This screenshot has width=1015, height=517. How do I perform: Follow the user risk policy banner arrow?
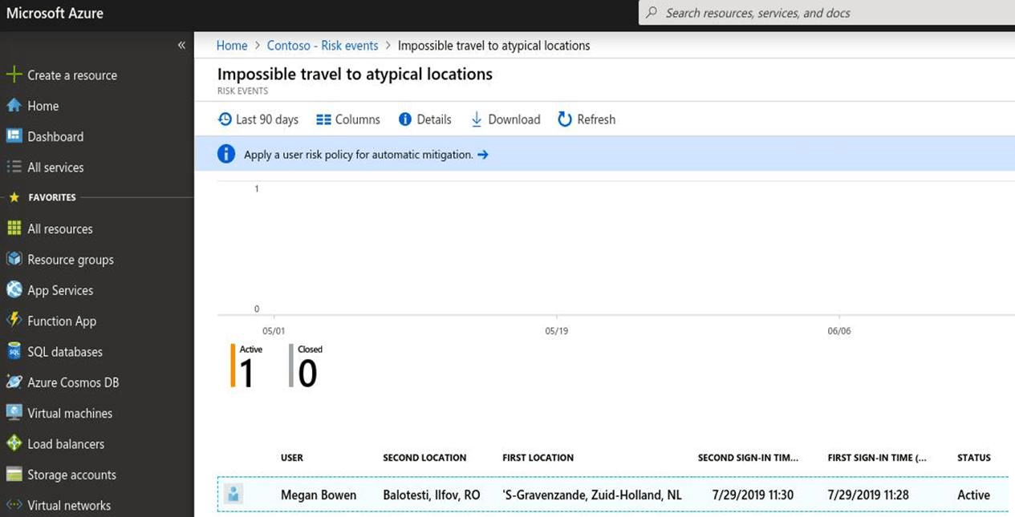pyautogui.click(x=482, y=155)
